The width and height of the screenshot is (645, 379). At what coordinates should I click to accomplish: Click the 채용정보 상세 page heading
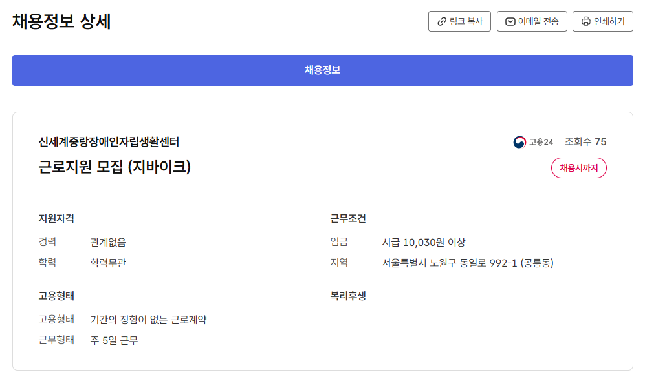click(61, 21)
